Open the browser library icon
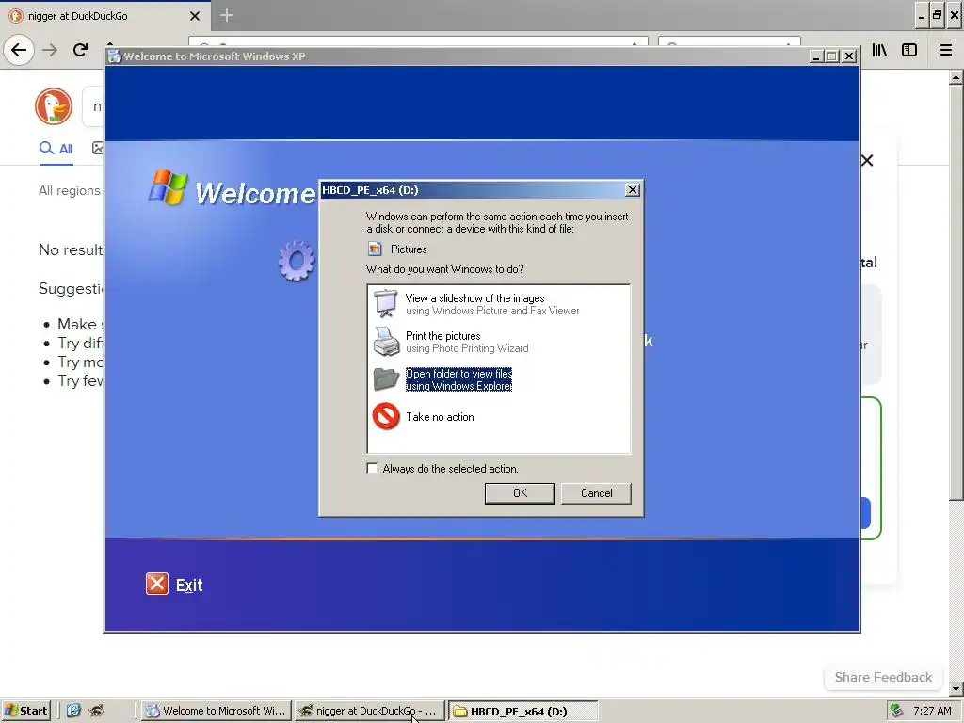964x723 pixels. (879, 50)
